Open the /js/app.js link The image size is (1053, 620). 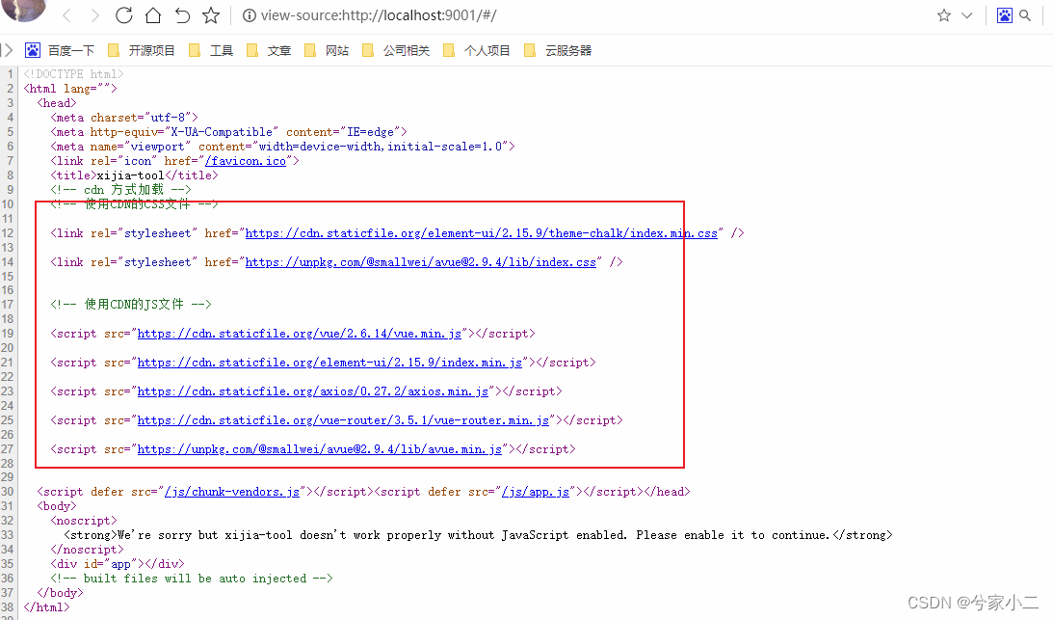coord(536,492)
